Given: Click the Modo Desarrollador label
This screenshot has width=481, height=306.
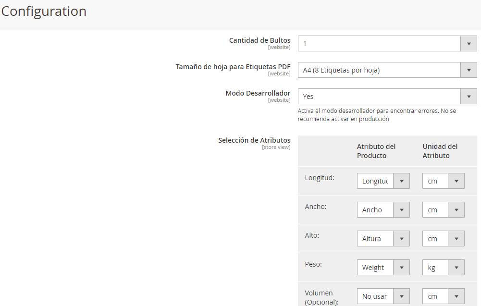Looking at the screenshot, I should pyautogui.click(x=258, y=93).
